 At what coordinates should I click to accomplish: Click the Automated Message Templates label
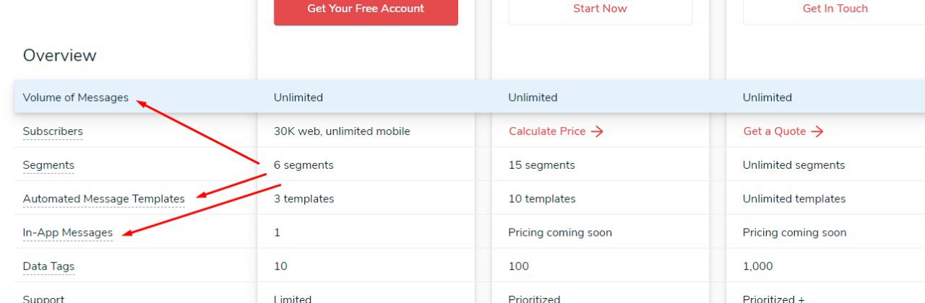coord(104,199)
